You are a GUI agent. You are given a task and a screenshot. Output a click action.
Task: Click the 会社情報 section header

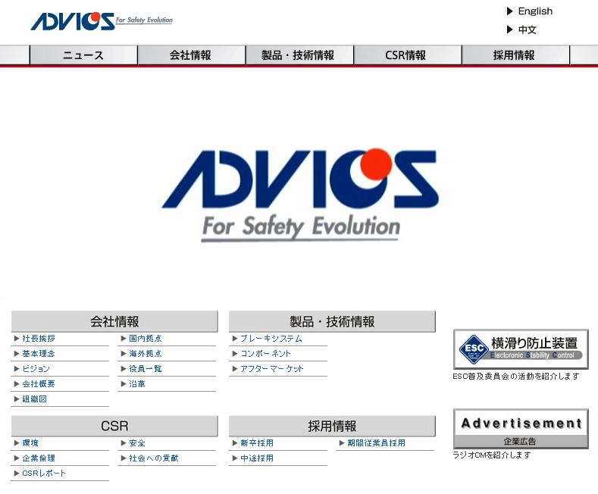(x=114, y=321)
